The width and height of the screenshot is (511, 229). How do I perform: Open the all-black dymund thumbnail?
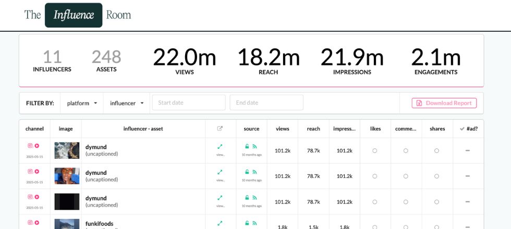(67, 202)
